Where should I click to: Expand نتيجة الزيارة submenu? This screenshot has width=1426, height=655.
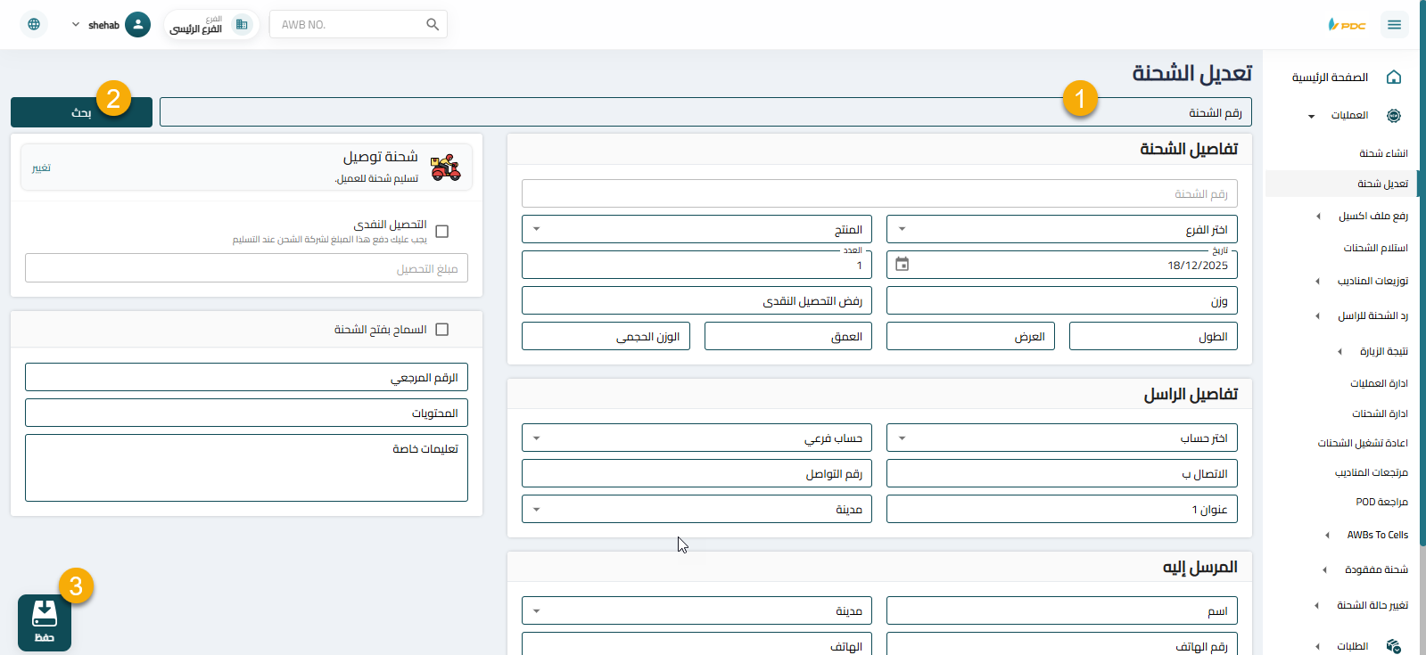1339,351
